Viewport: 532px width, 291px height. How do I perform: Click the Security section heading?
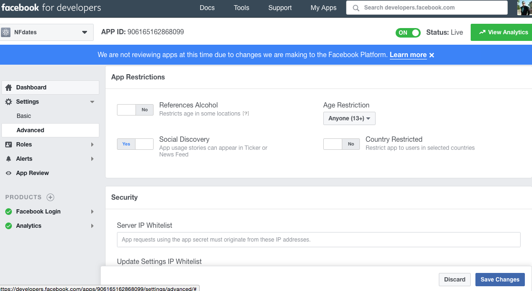(124, 197)
